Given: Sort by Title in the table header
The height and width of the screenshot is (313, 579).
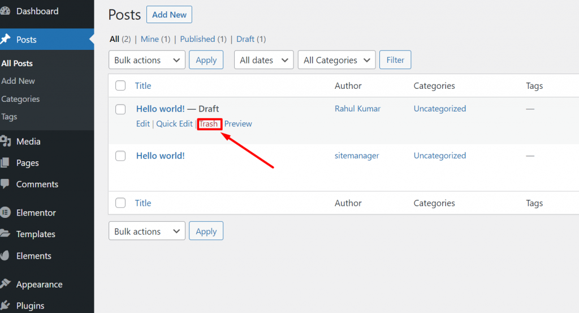Looking at the screenshot, I should (143, 85).
